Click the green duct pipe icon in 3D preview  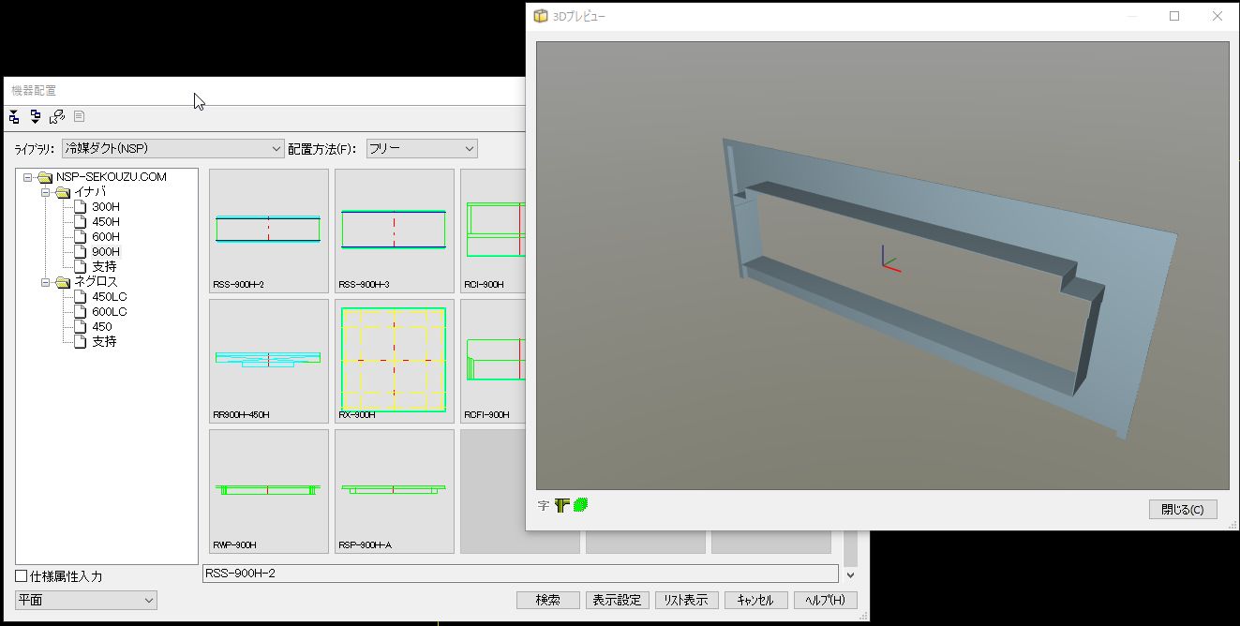[562, 505]
